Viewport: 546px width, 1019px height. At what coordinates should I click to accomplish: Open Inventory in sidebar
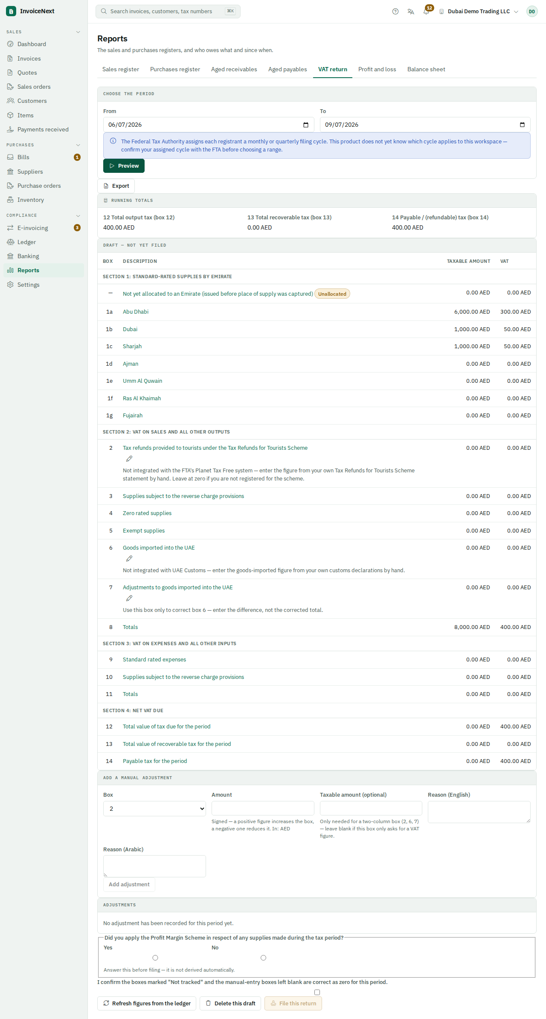pyautogui.click(x=44, y=200)
